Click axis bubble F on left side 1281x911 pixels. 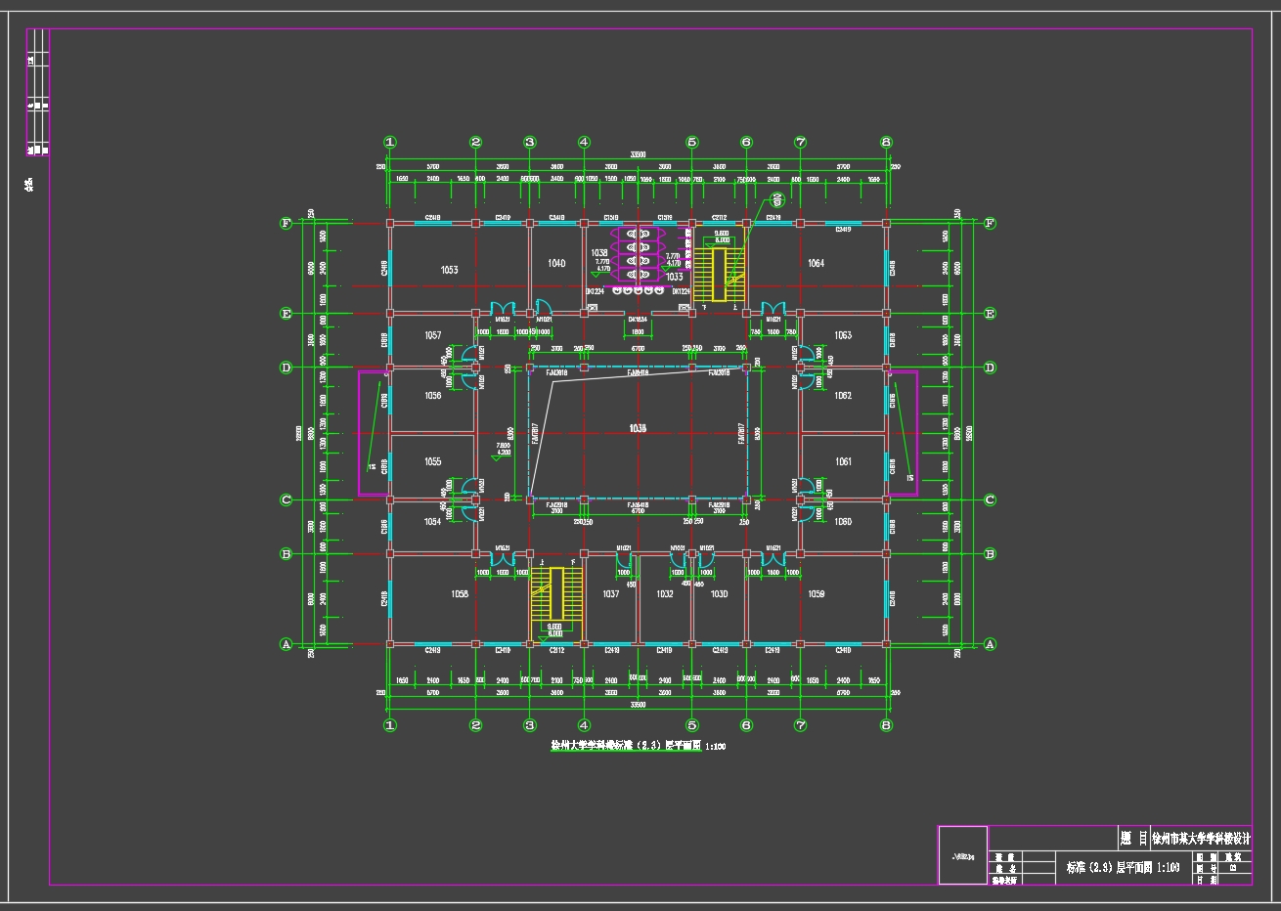tap(286, 223)
